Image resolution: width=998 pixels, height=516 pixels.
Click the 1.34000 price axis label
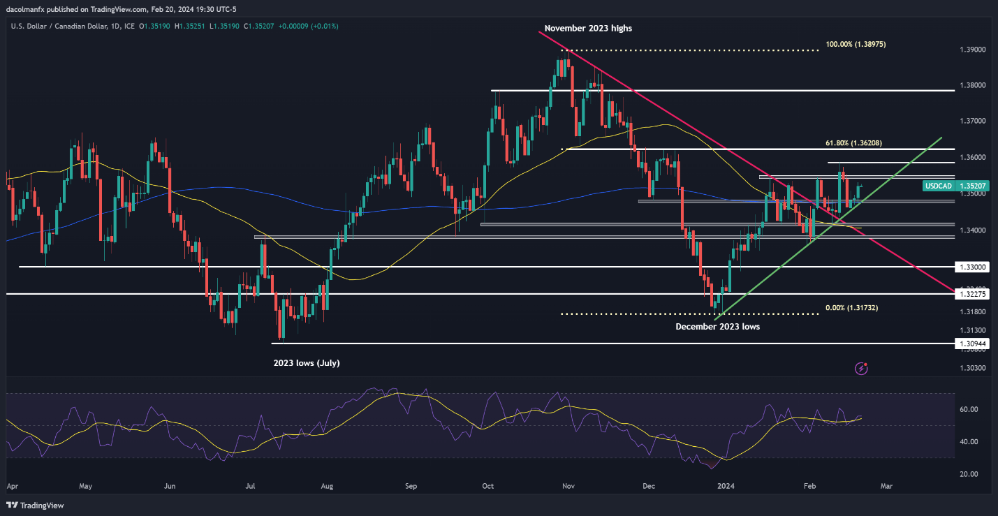click(x=973, y=230)
